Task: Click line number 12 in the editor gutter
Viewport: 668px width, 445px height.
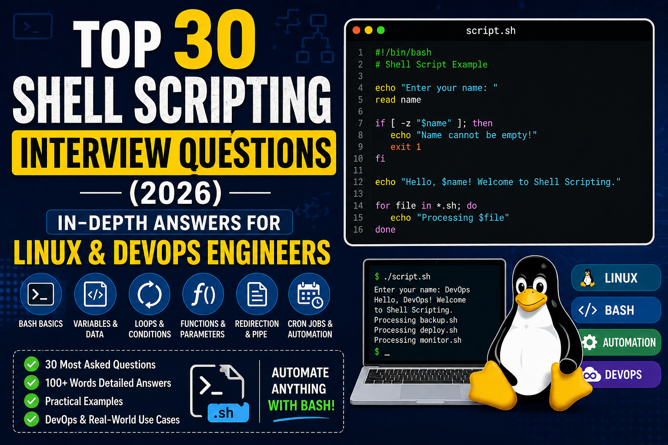Action: coord(358,182)
